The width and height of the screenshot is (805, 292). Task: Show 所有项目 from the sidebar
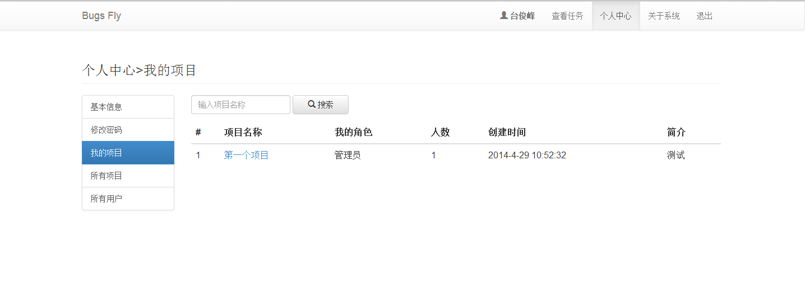tap(128, 176)
